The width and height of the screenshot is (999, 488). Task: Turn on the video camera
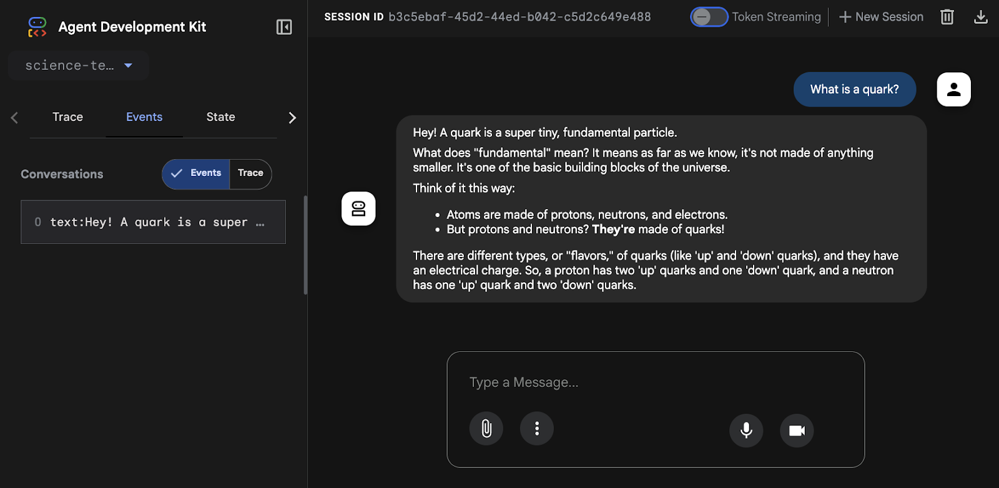pyautogui.click(x=797, y=431)
